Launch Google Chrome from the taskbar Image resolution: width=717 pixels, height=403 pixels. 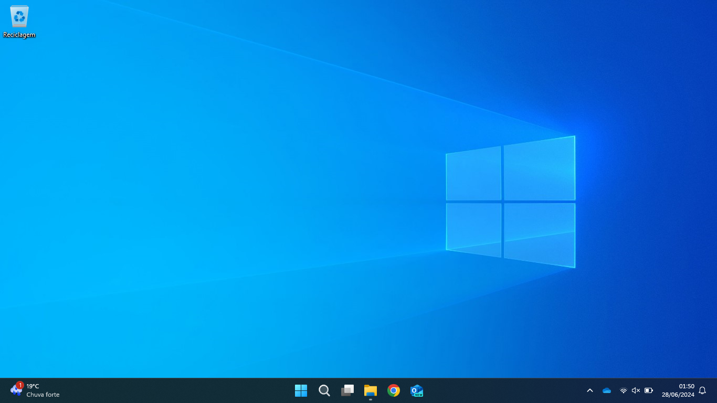click(394, 390)
